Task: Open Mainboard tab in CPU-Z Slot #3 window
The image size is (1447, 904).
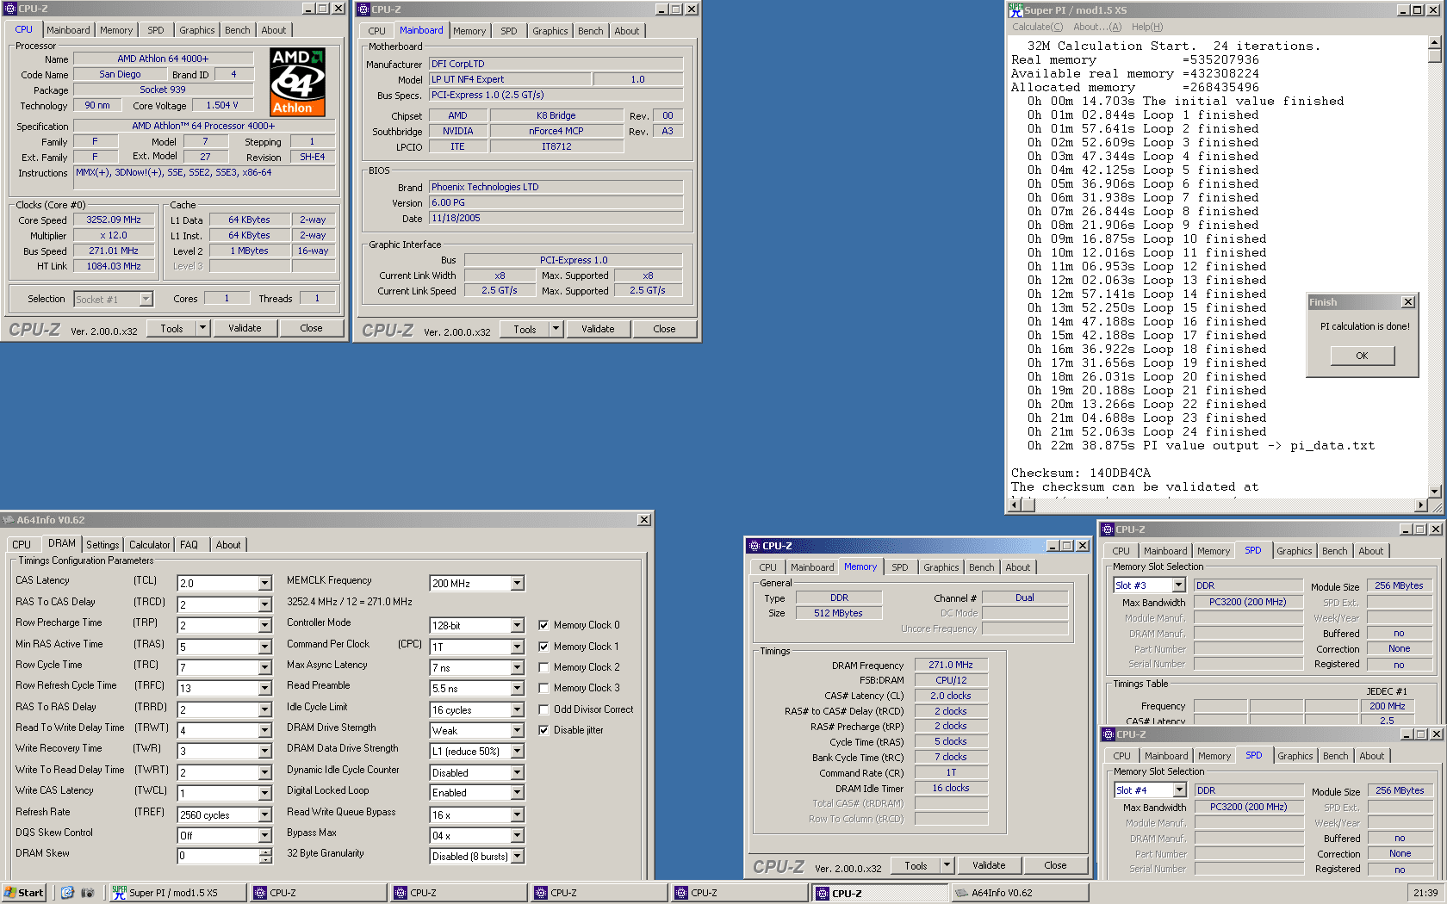Action: pyautogui.click(x=1165, y=551)
